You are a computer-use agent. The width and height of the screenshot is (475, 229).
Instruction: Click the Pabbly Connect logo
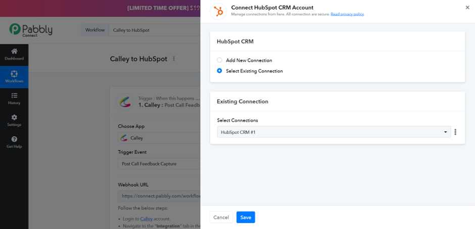click(x=31, y=30)
